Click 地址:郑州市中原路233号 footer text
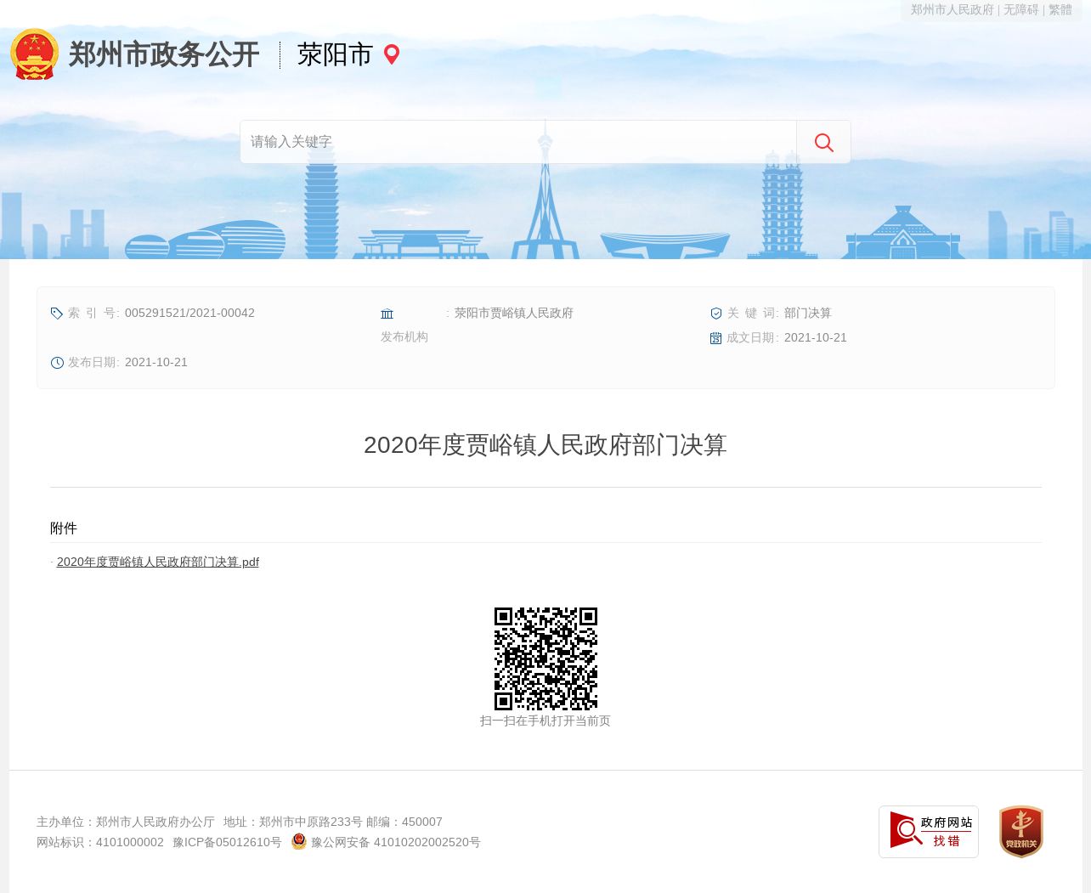Image resolution: width=1091 pixels, height=893 pixels. coord(293,822)
